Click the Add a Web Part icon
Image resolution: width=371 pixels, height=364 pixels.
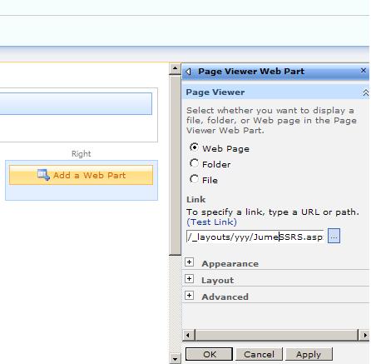pyautogui.click(x=43, y=175)
